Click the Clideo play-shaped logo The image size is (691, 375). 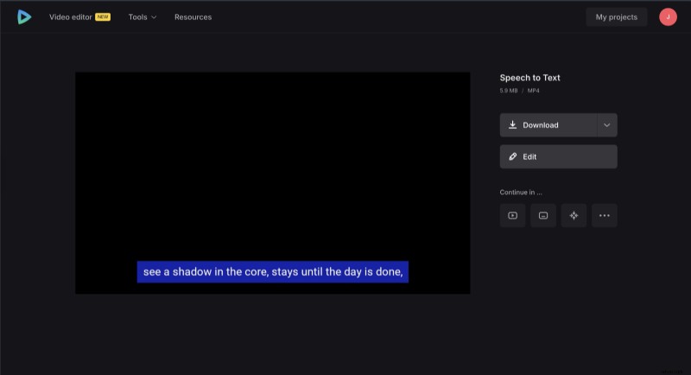click(x=23, y=16)
